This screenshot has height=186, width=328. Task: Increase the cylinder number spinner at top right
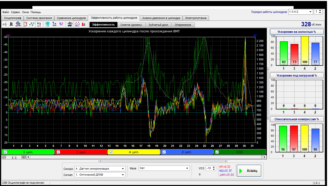[x=320, y=11]
